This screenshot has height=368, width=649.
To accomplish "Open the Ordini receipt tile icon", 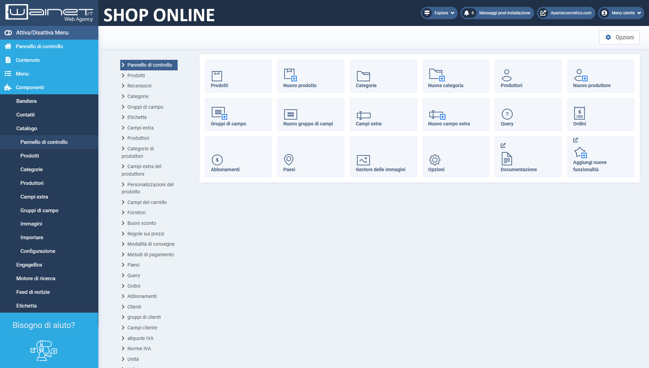I will 579,113.
